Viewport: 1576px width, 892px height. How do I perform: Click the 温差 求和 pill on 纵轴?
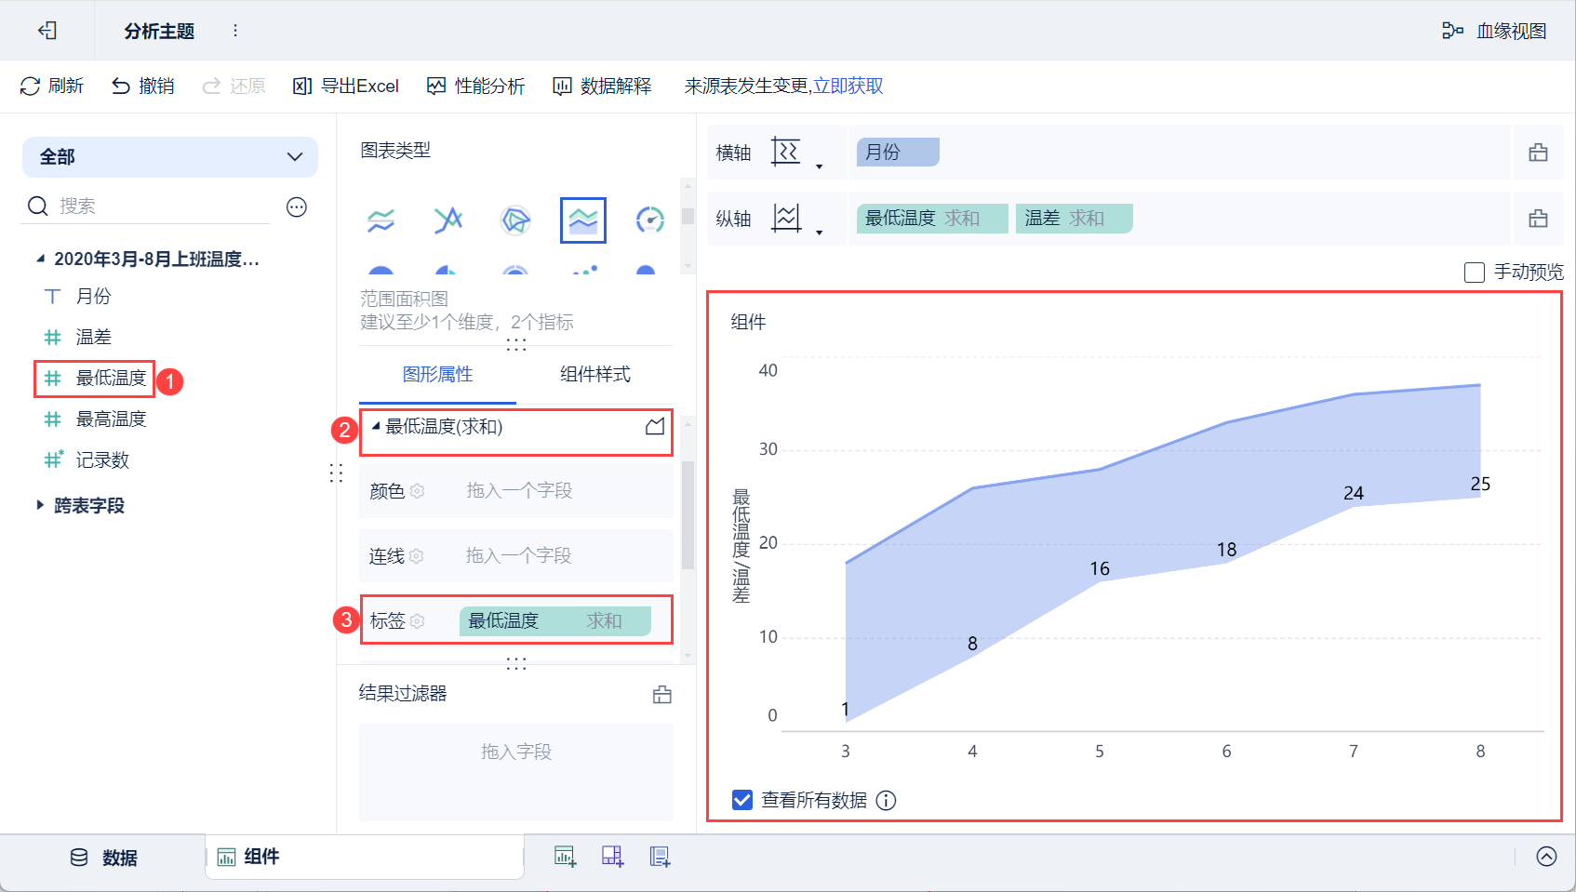pyautogui.click(x=1074, y=219)
